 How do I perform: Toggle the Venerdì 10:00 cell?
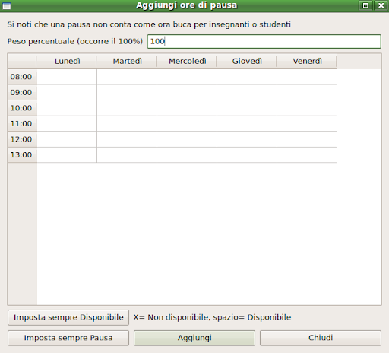click(x=307, y=108)
